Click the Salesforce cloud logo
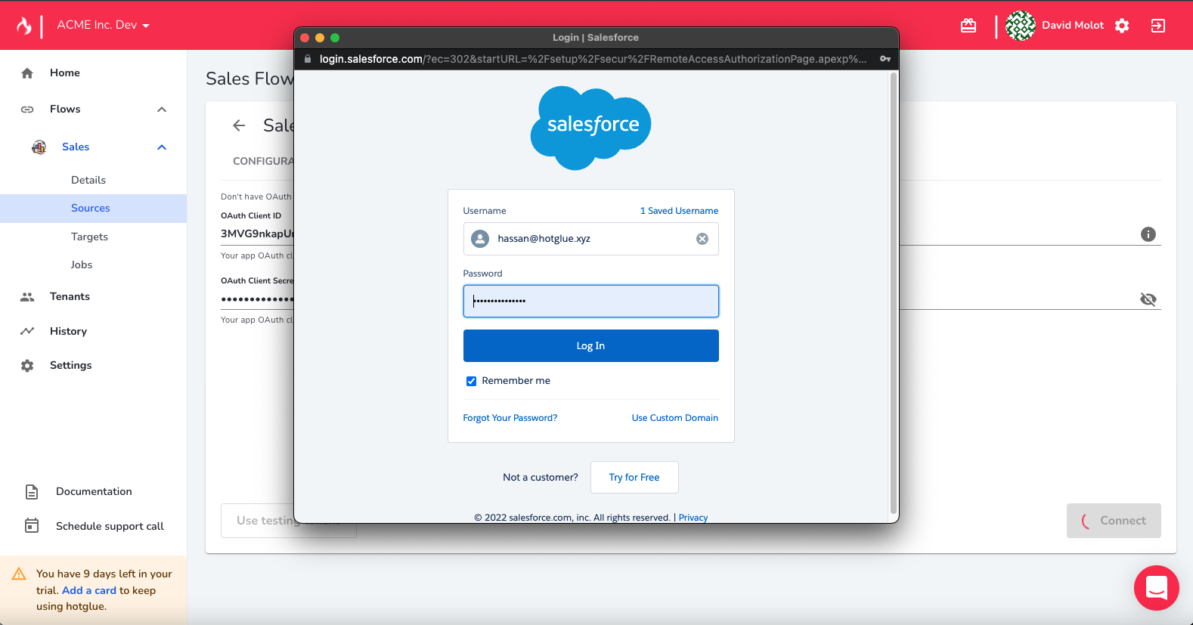The height and width of the screenshot is (625, 1193). click(591, 128)
